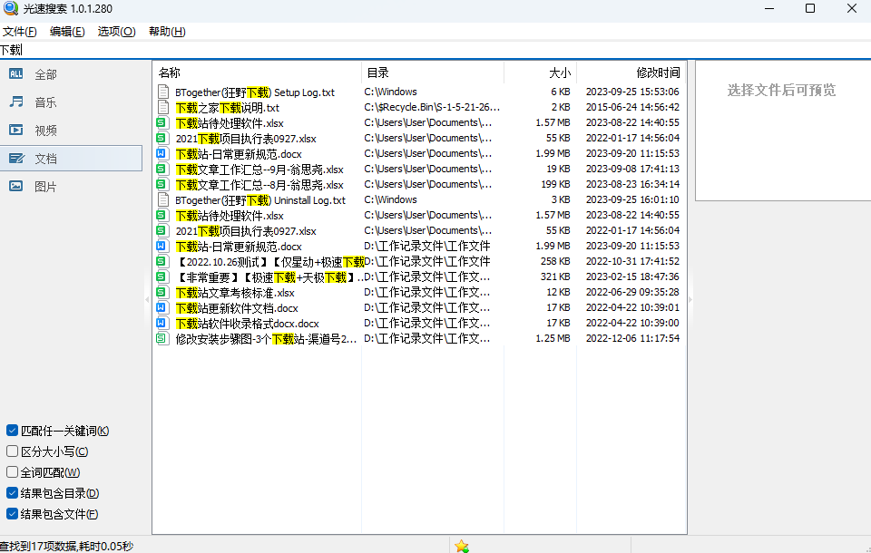871x553 pixels.
Task: Sort results by the 修改时间 column header
Action: (657, 73)
